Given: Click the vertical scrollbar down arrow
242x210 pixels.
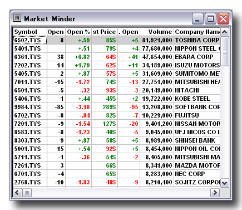Looking at the screenshot, I should coord(225,183).
